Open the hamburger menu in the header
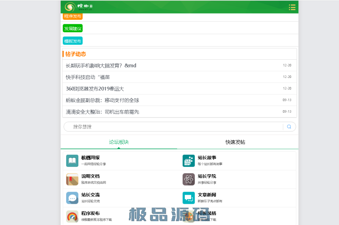Image resolution: width=339 pixels, height=225 pixels. [x=292, y=7]
